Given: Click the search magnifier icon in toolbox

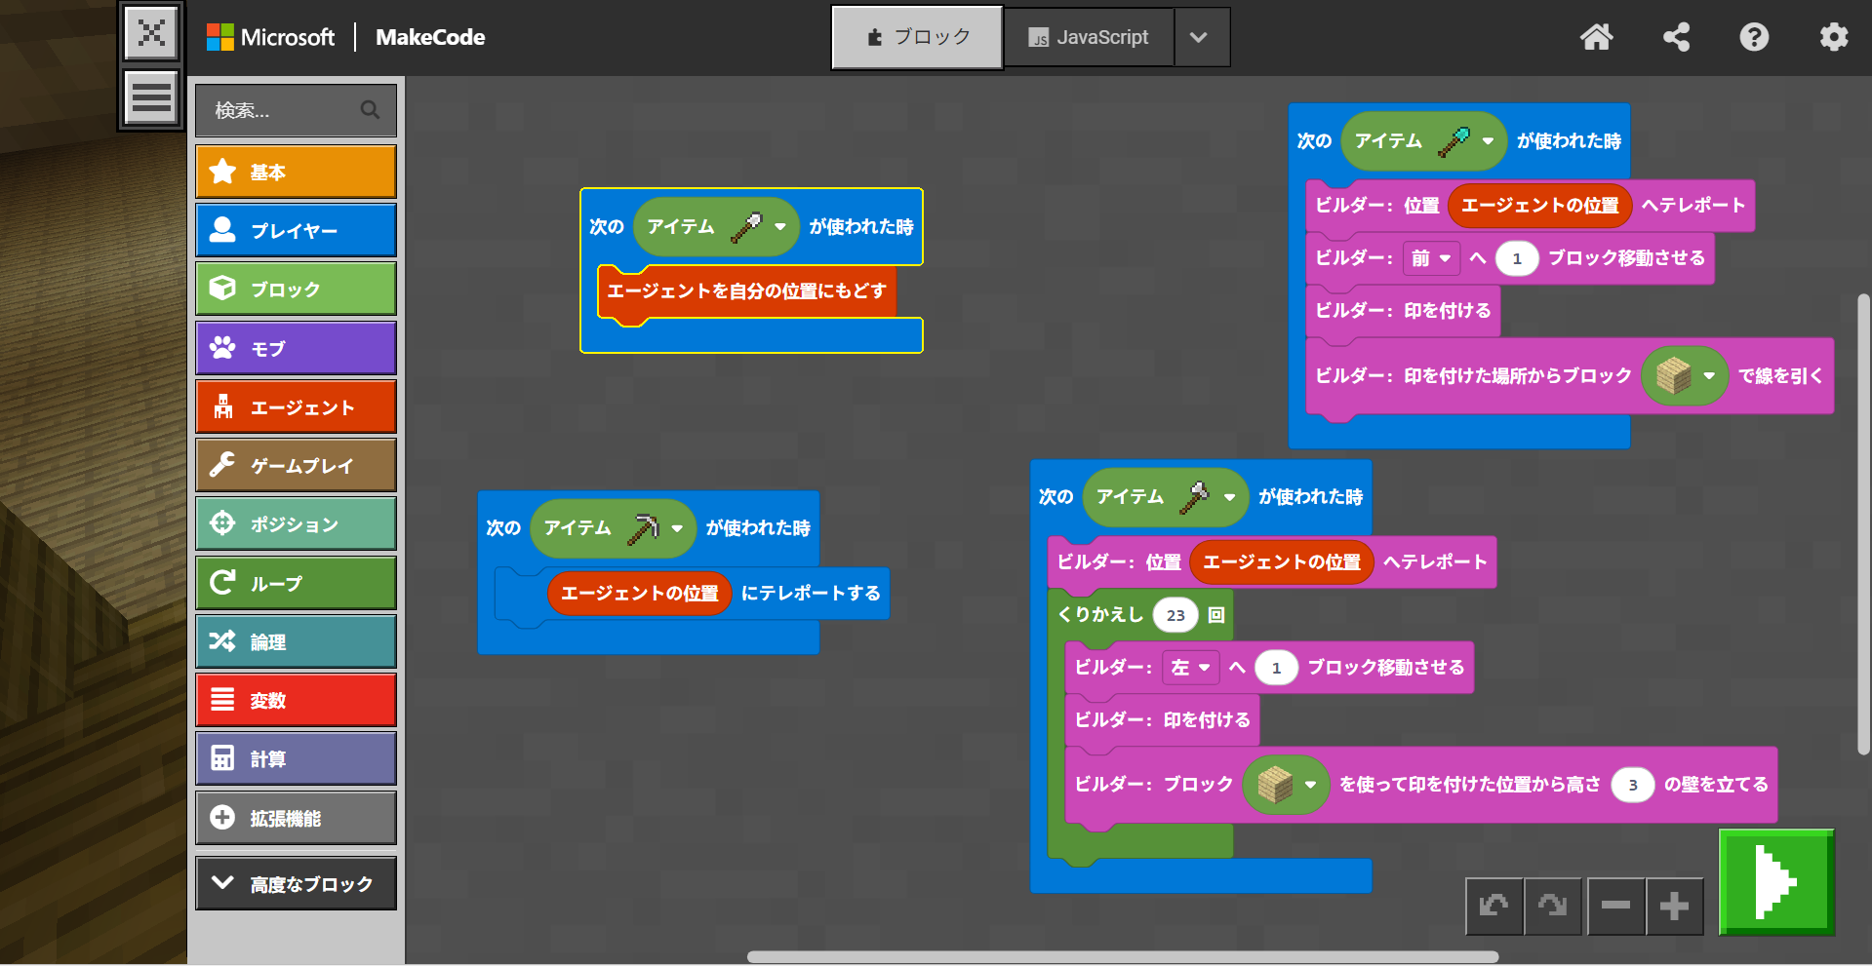Looking at the screenshot, I should click(370, 110).
